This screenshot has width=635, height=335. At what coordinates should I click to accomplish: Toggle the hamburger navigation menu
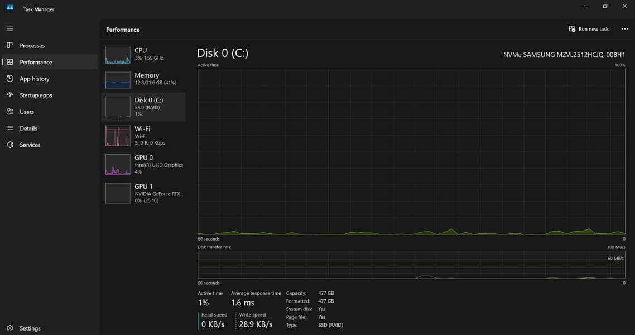(9, 28)
